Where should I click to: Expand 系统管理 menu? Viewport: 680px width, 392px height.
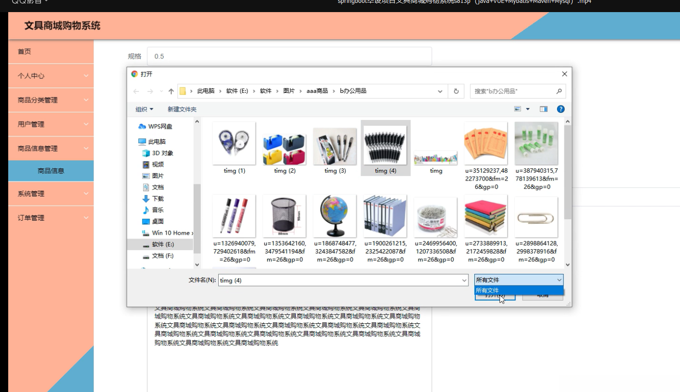point(51,194)
